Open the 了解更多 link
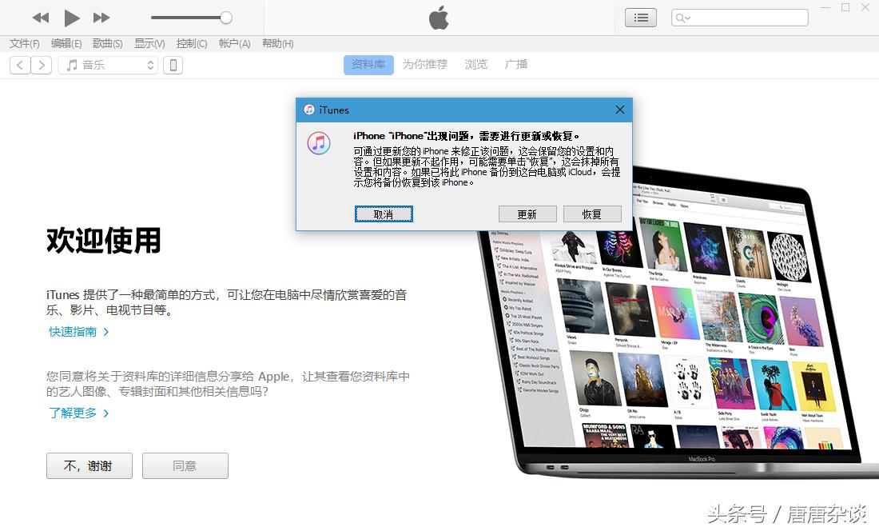 [78, 413]
